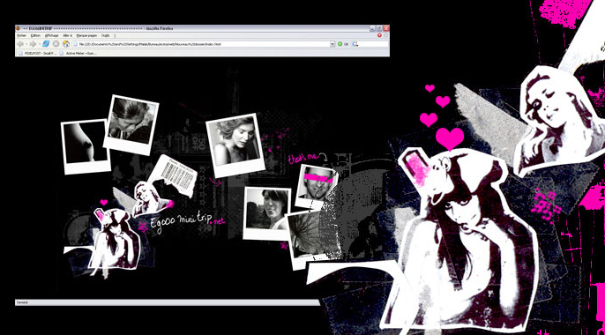605x335 pixels.
Task: Click the search engine icon in search box
Action: point(355,44)
